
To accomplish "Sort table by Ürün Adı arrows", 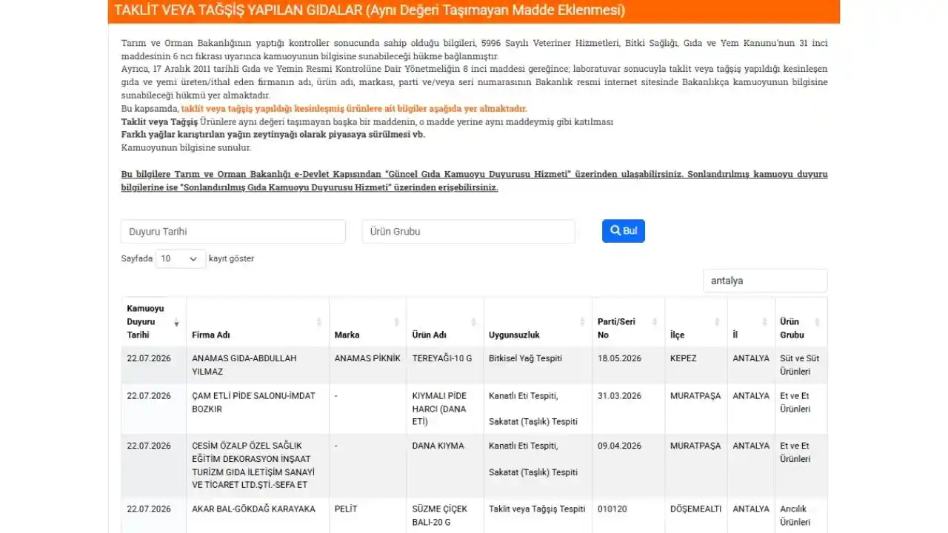I will (474, 322).
